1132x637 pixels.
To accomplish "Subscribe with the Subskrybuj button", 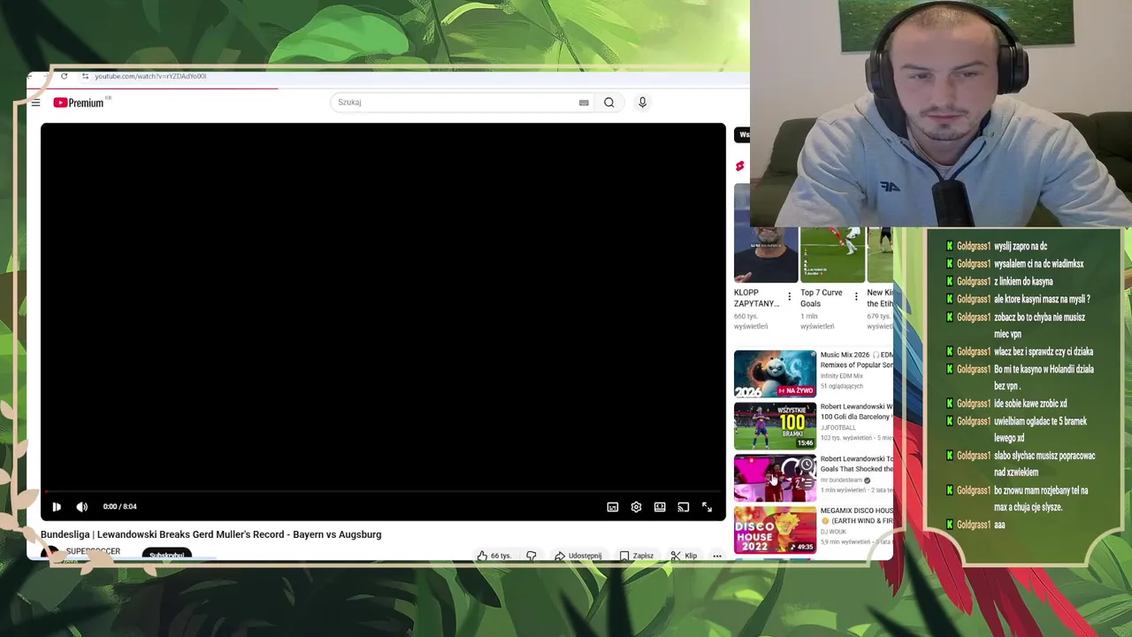I will coord(166,555).
